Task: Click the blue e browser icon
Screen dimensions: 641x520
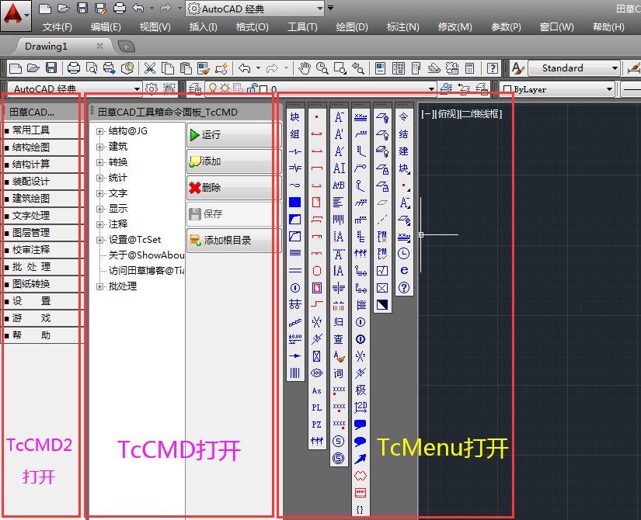Action: 403,270
